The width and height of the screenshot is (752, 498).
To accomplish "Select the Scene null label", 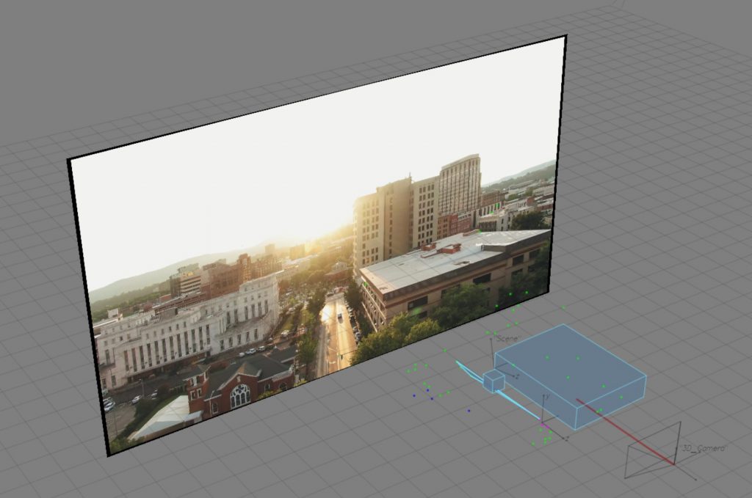I will 508,339.
